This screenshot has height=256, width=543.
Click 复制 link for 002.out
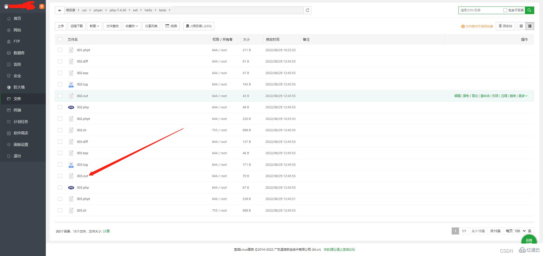coord(466,96)
